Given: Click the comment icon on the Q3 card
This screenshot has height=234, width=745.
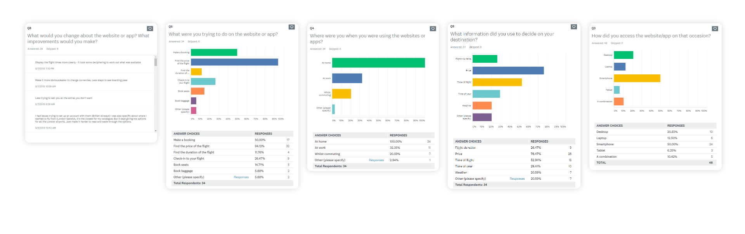Looking at the screenshot, I should click(715, 29).
